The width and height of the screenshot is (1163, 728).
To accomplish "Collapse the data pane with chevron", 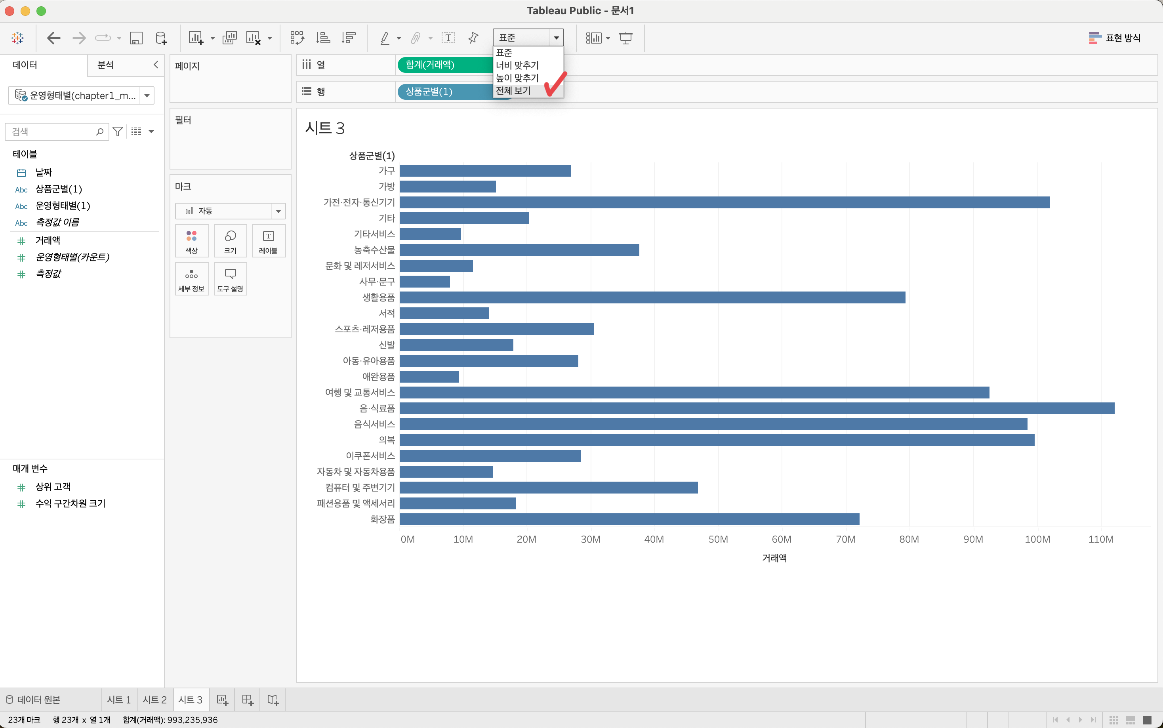I will (156, 65).
